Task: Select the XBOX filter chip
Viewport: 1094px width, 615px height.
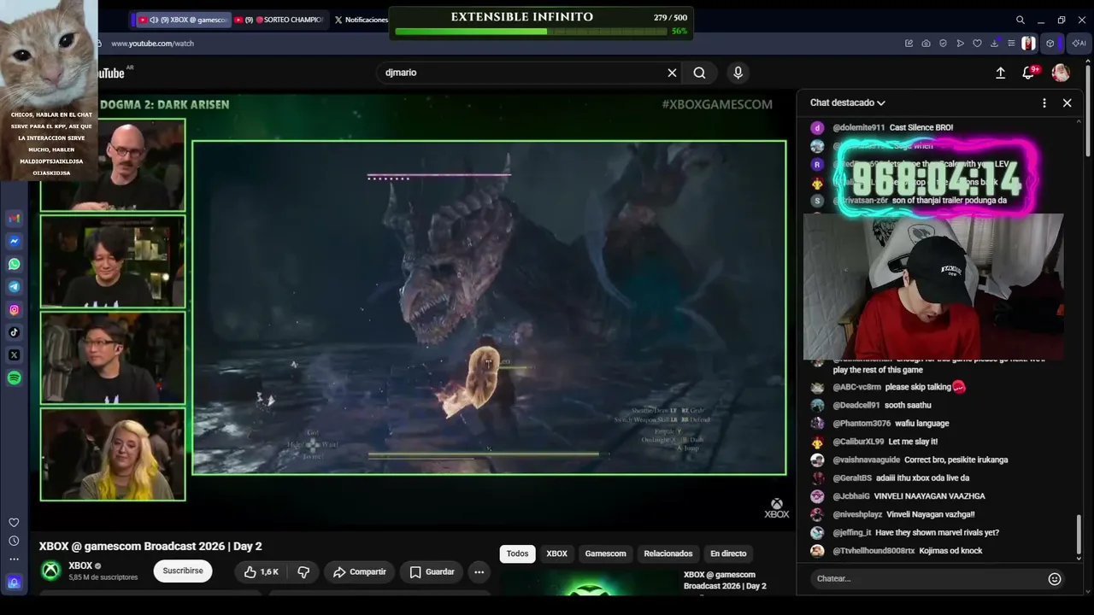Action: [557, 553]
